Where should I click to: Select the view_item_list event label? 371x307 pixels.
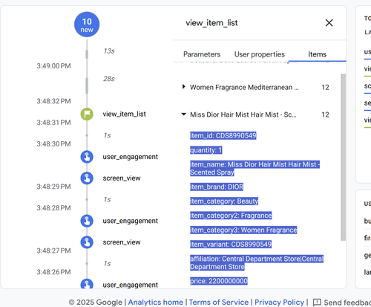tap(124, 114)
